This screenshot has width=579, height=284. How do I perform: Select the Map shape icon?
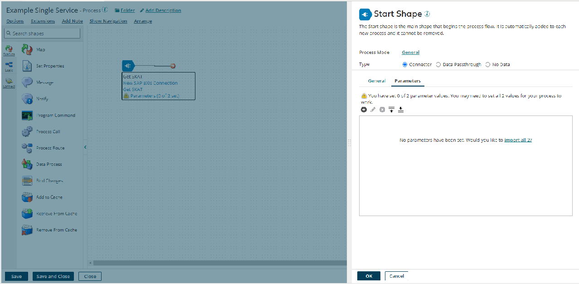pyautogui.click(x=27, y=50)
